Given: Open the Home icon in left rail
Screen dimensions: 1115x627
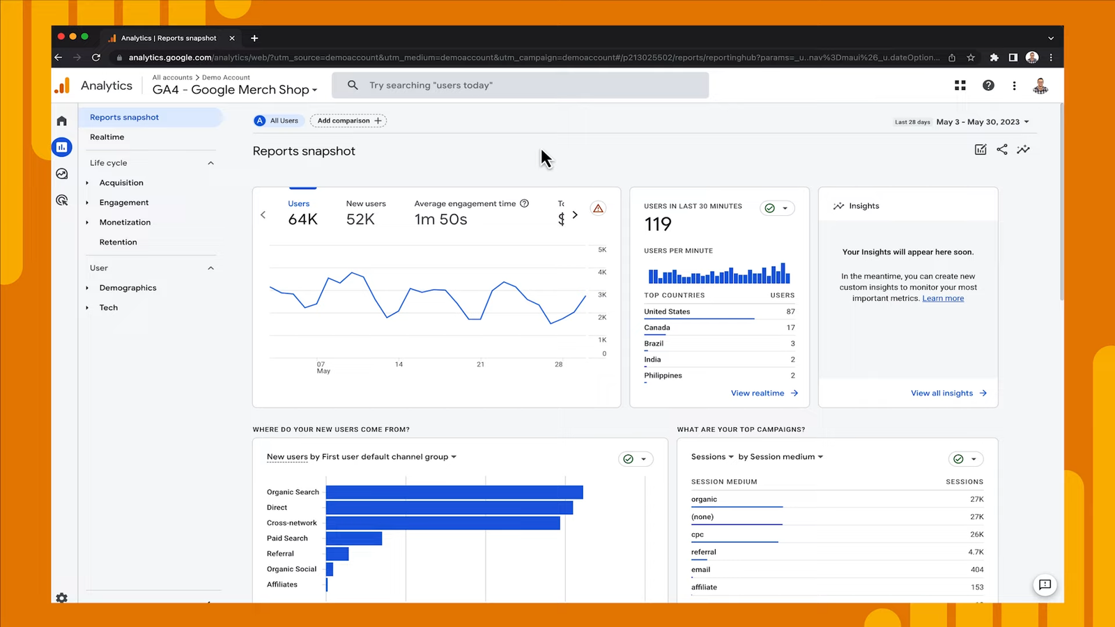Looking at the screenshot, I should pyautogui.click(x=62, y=121).
